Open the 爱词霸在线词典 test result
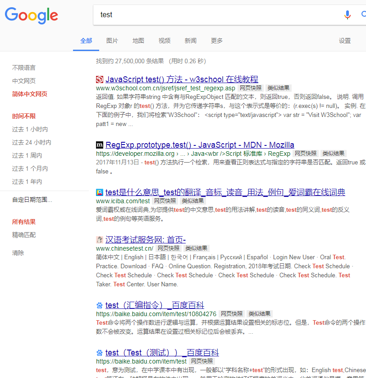Screen dimensions: 366x378 225,192
